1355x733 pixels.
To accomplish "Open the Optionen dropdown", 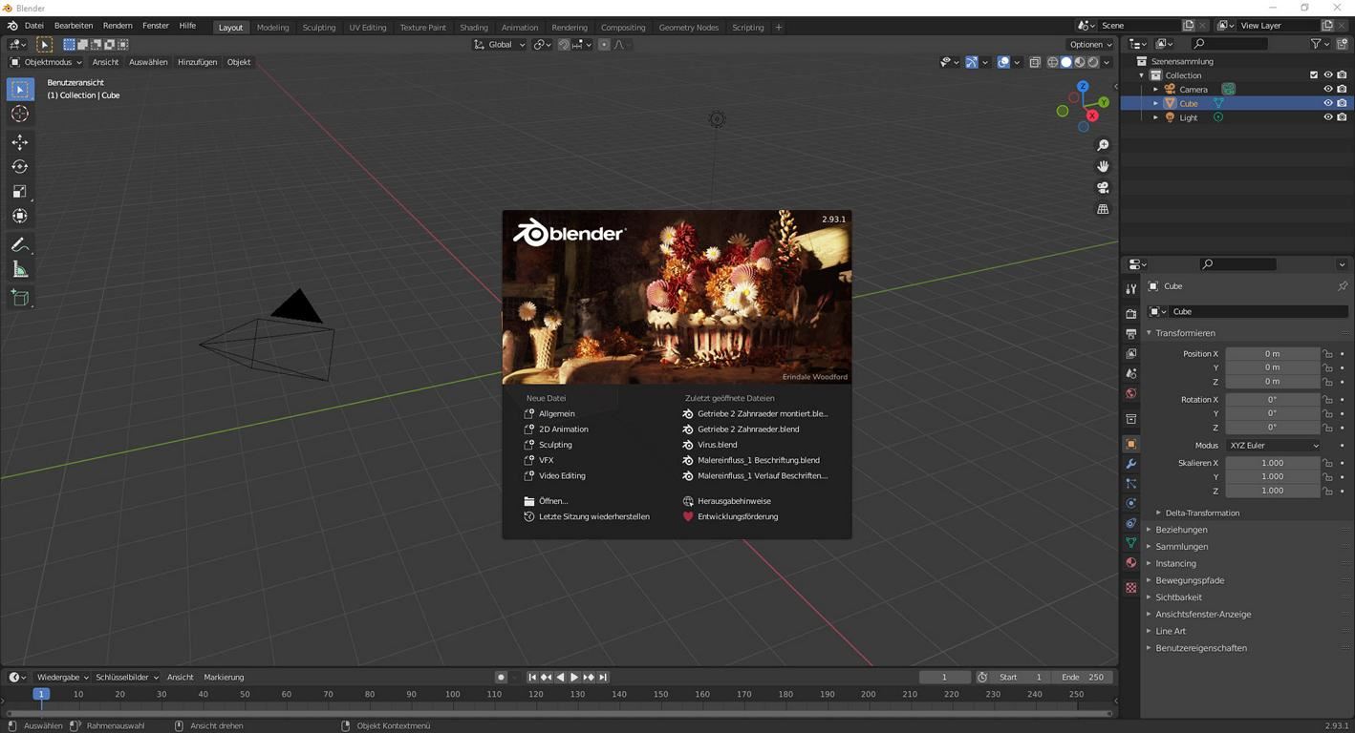I will (x=1090, y=45).
